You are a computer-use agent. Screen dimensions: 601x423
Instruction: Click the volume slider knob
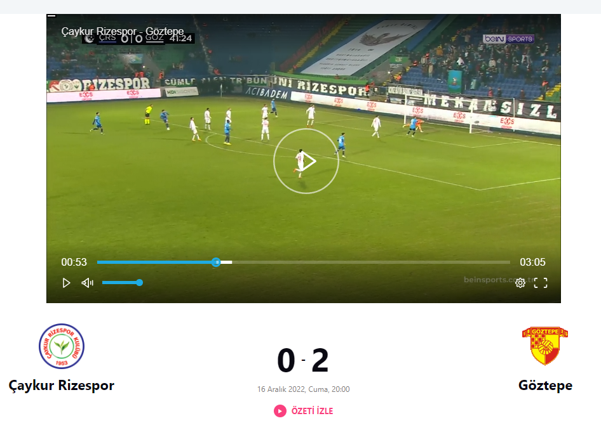click(140, 283)
